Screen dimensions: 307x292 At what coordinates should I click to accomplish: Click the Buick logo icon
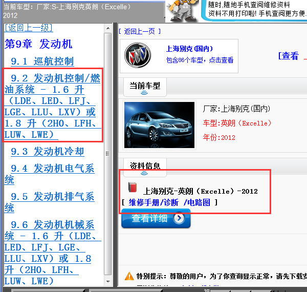pos(138,55)
